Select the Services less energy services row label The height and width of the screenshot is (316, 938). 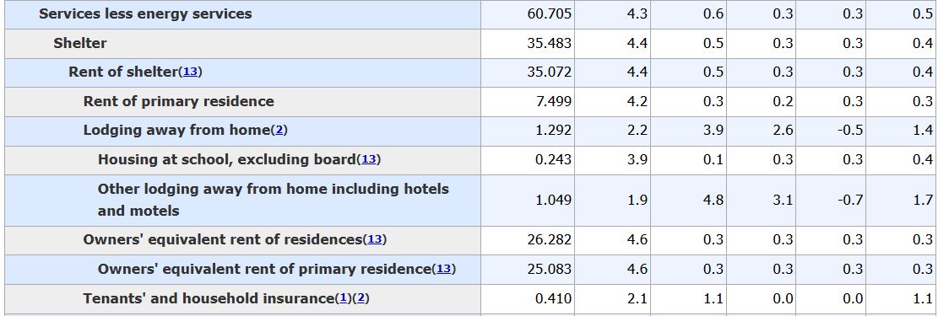click(x=145, y=13)
